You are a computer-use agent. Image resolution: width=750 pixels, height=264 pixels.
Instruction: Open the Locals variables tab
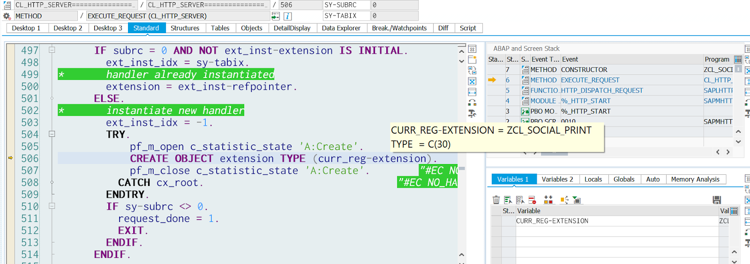[593, 179]
